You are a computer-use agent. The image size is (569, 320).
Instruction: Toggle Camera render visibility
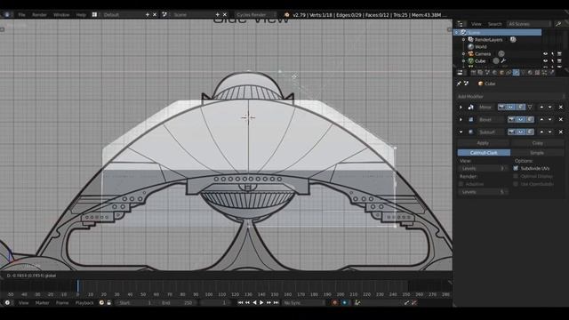point(559,53)
